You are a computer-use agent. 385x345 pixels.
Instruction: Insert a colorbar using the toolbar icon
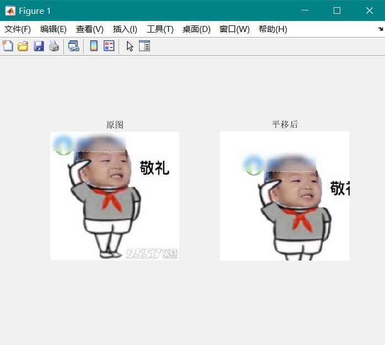pyautogui.click(x=94, y=46)
